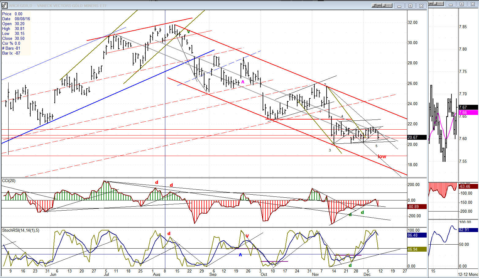Viewport: 479px width, 278px height.
Task: Toggle the Sym link checkbox in GDX window
Action: click(x=374, y=6)
